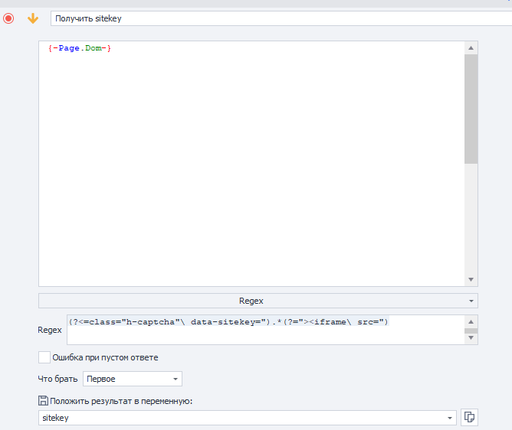Click the 'Ошибка при пустом ответе' label

tap(105, 357)
